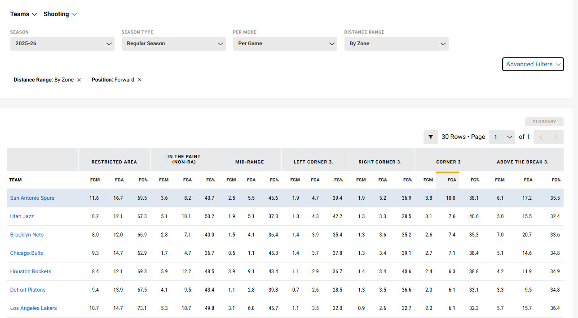
Task: Open San Antonio Spurs team link
Action: 32,198
